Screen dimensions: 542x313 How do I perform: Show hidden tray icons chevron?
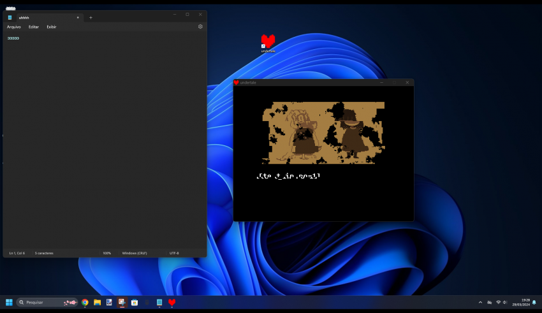pyautogui.click(x=480, y=302)
